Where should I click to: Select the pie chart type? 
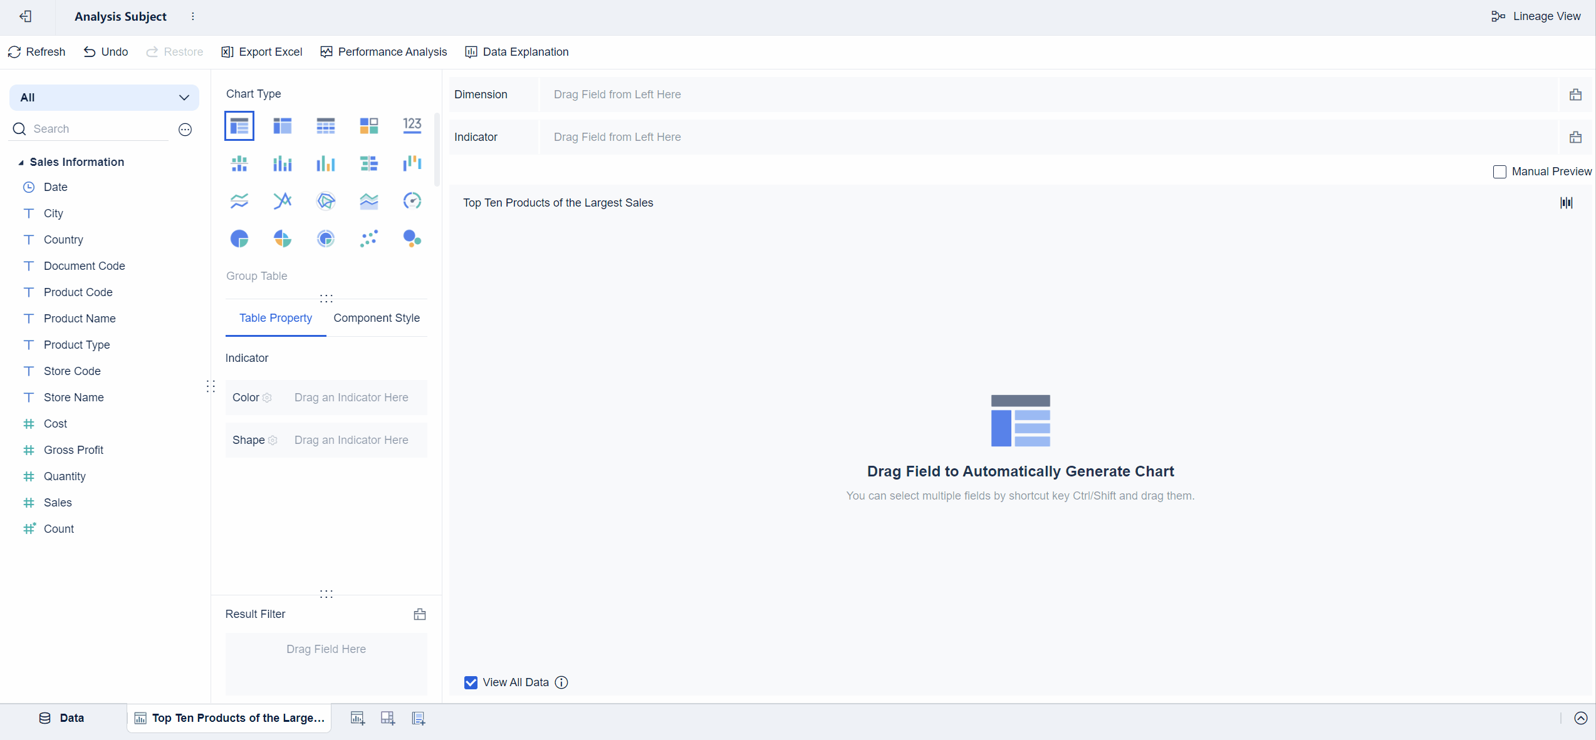239,239
